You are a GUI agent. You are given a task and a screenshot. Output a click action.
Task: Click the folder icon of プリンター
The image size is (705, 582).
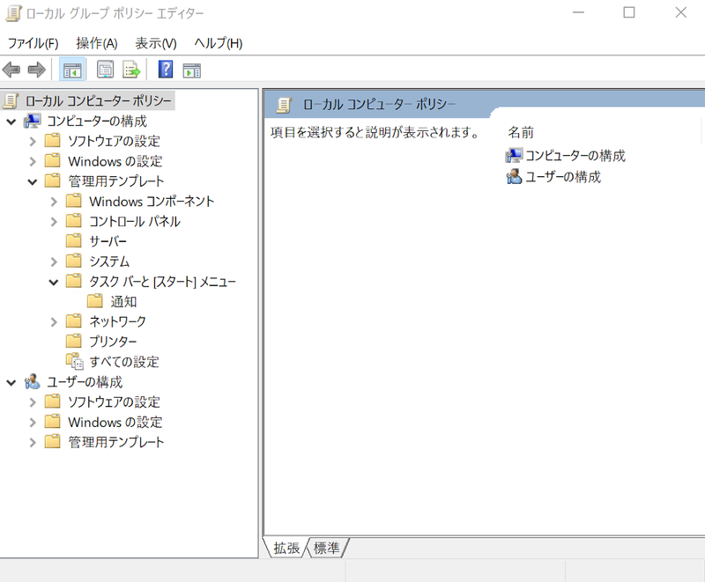click(74, 342)
